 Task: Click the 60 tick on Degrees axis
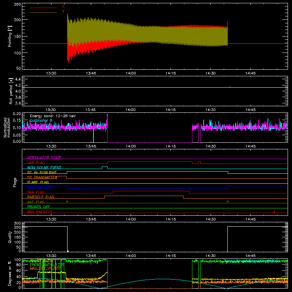(19, 270)
